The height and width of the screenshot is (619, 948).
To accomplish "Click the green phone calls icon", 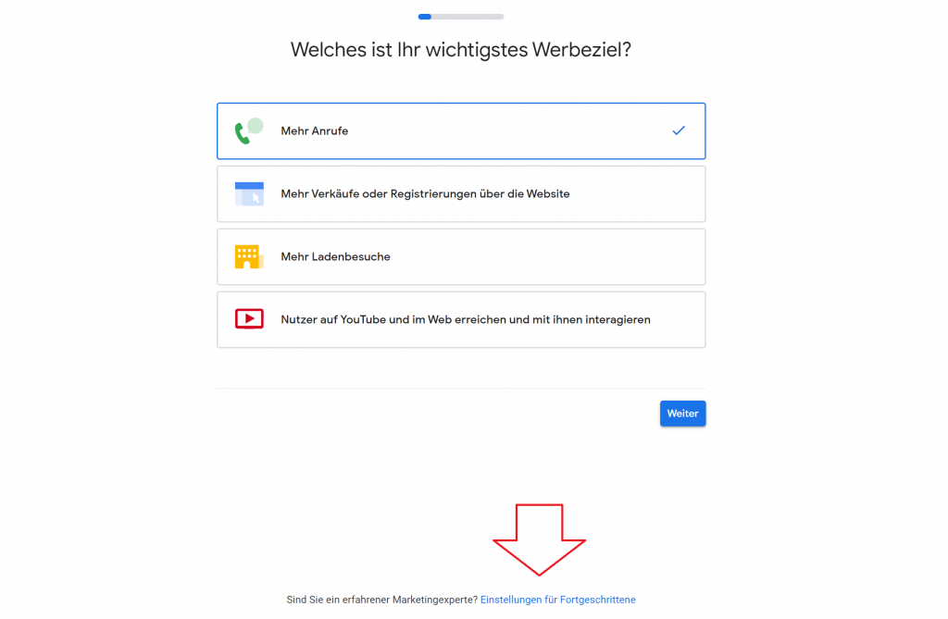I will [x=249, y=130].
